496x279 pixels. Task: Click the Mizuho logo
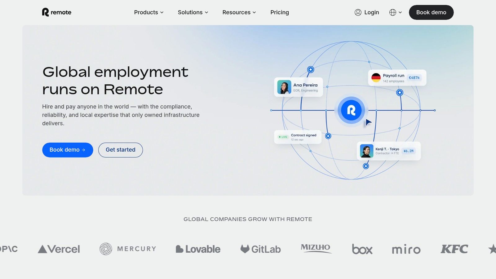pyautogui.click(x=316, y=248)
